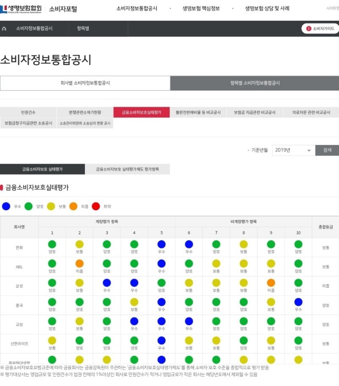Switch to 회사별 소비자정보통합공시 tab
The height and width of the screenshot is (386, 339).
[x=85, y=83]
